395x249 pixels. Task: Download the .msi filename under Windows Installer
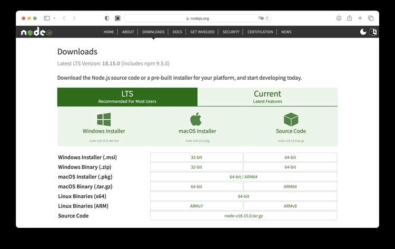pyautogui.click(x=104, y=141)
